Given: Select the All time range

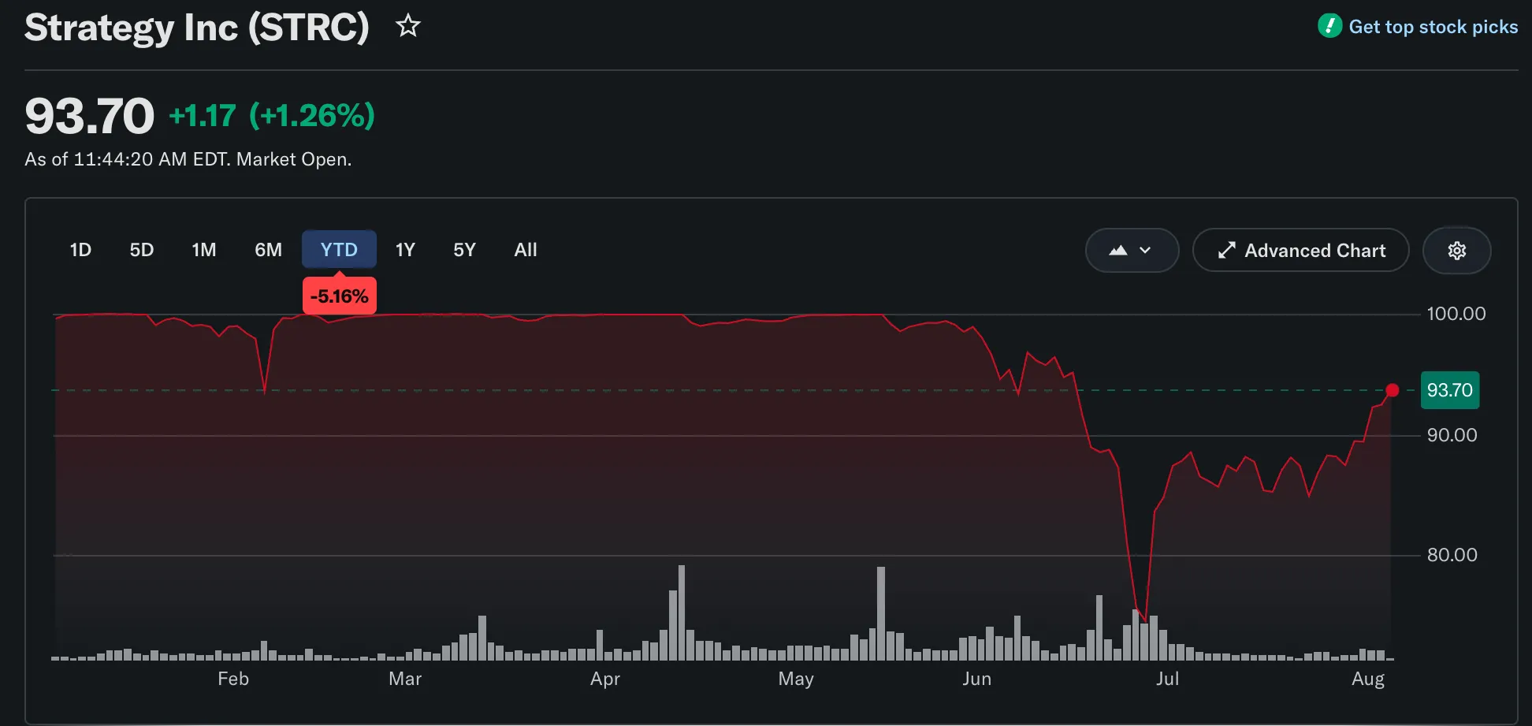Looking at the screenshot, I should (x=526, y=250).
